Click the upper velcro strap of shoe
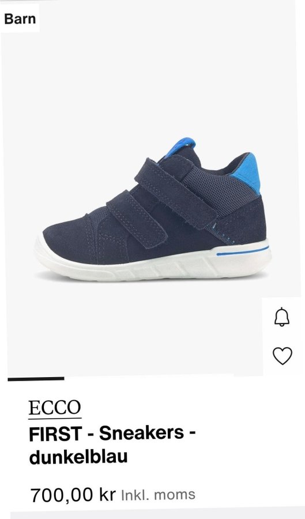The image size is (305, 519). pos(175,193)
